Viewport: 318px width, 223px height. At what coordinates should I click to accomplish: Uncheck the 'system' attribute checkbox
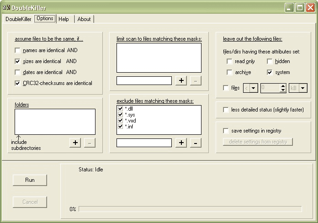click(270, 72)
